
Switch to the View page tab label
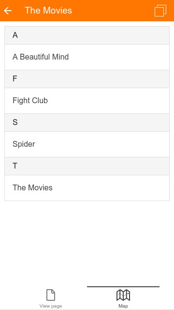point(51,306)
